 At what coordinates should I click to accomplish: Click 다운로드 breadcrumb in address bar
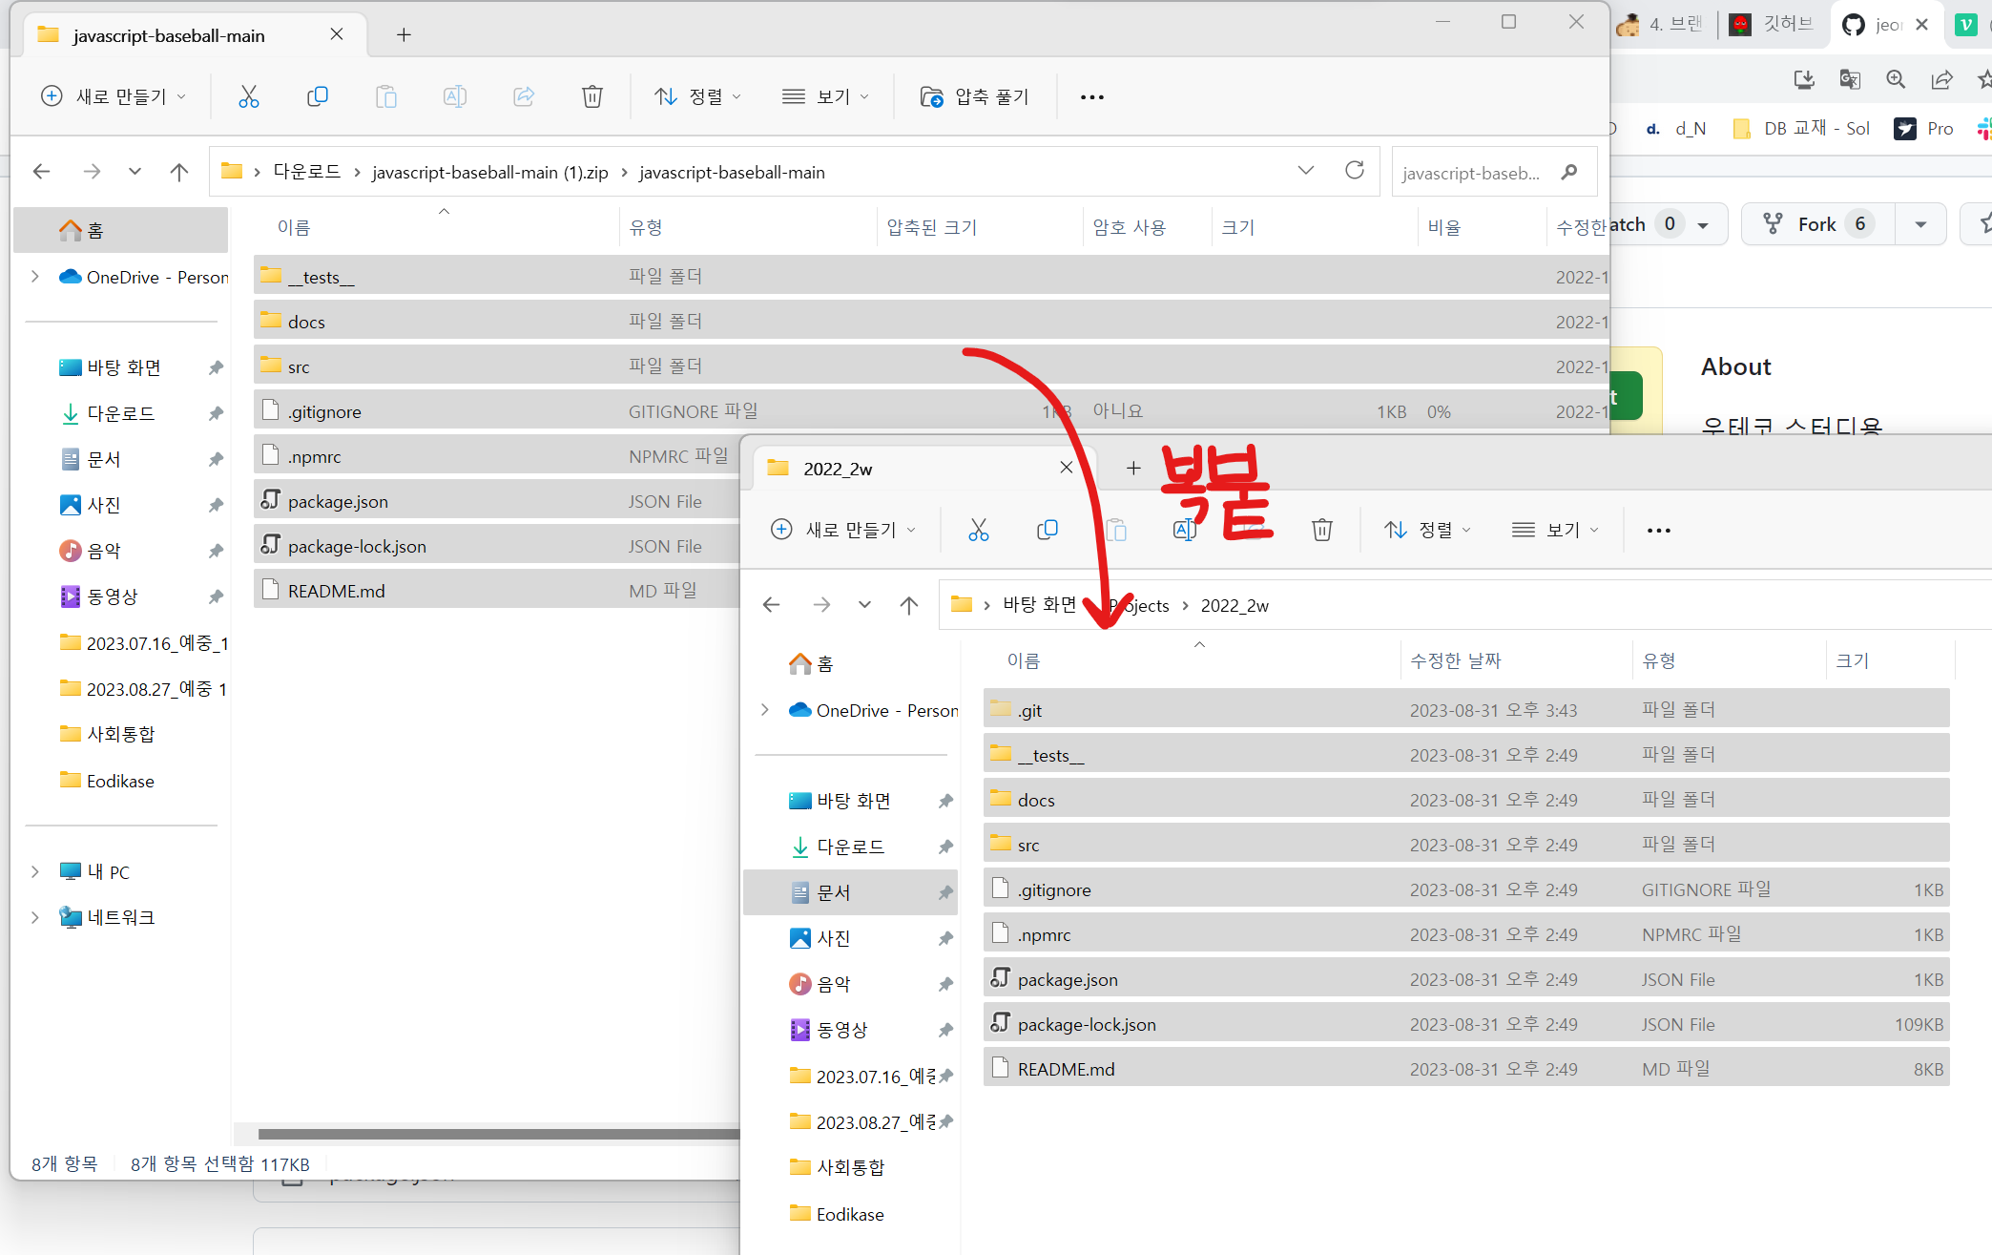(306, 172)
